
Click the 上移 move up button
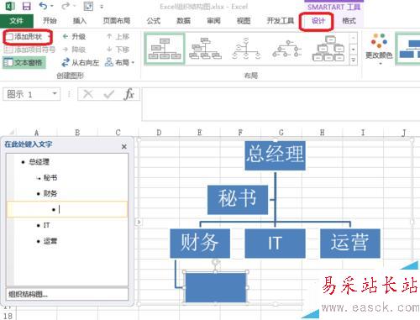point(118,36)
